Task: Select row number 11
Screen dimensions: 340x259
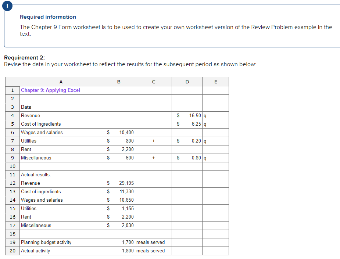Action: [x=12, y=175]
